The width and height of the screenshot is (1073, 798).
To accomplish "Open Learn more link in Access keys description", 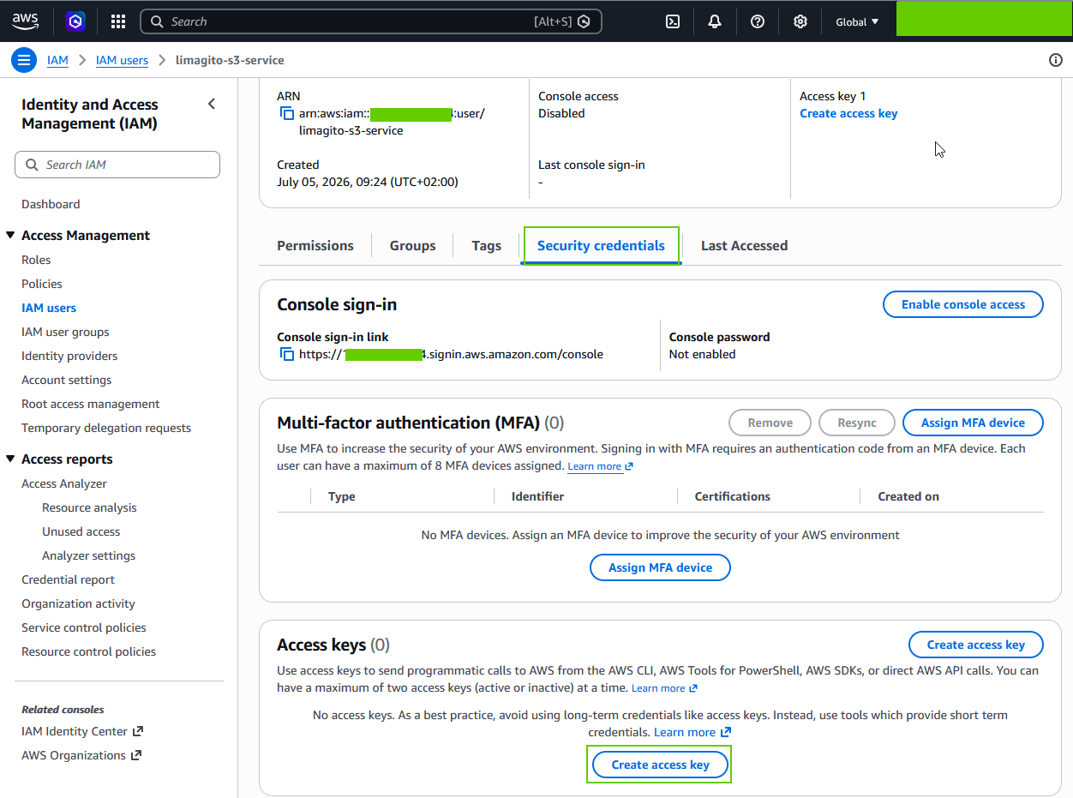I will [x=664, y=688].
